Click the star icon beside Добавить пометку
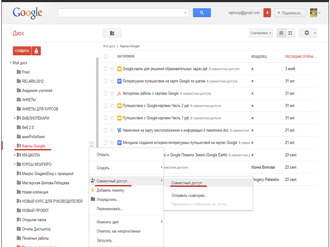Image resolution: width=330 pixels, height=247 pixels. tap(92, 190)
